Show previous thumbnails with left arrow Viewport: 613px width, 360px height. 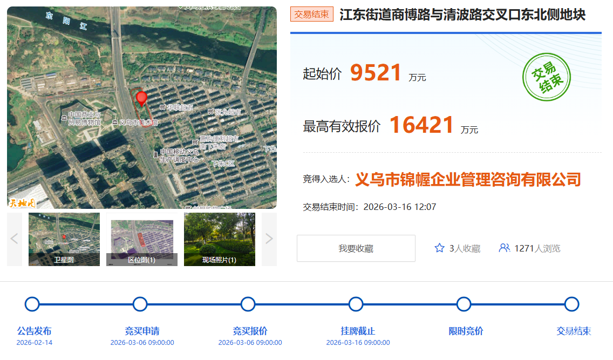click(x=15, y=239)
